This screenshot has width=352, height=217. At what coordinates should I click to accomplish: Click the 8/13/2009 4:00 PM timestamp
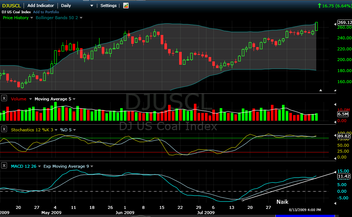click(x=305, y=210)
